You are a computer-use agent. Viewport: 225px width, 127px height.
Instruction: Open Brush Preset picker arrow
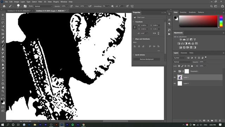click(21, 6)
